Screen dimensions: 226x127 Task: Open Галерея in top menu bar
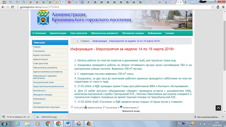click(x=170, y=33)
